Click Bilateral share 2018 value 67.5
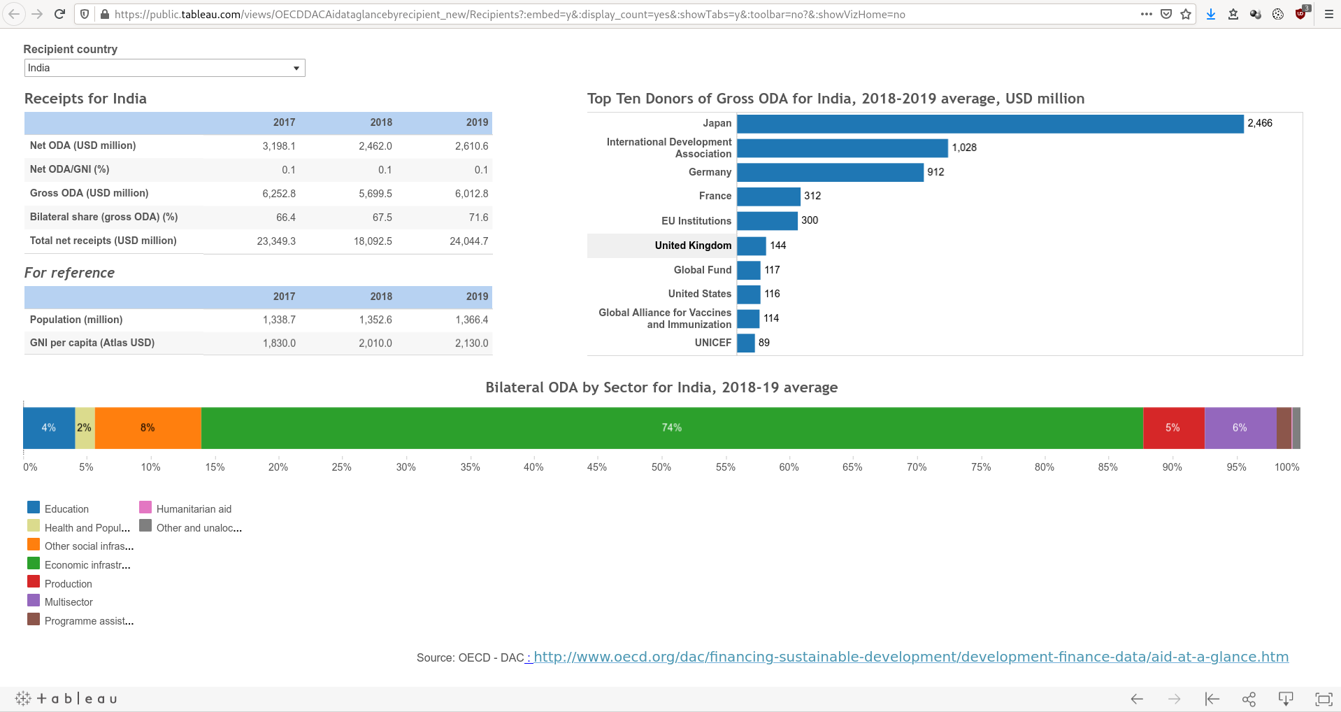The image size is (1341, 712). [382, 218]
